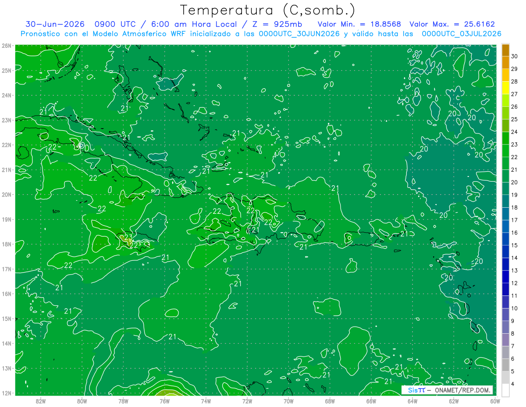Viewport: 526px width, 407px height.
Task: Click the '64W' longitude axis label
Action: 412,400
